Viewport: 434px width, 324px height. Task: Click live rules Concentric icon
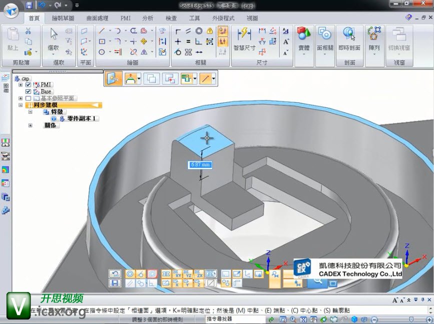tap(130, 274)
